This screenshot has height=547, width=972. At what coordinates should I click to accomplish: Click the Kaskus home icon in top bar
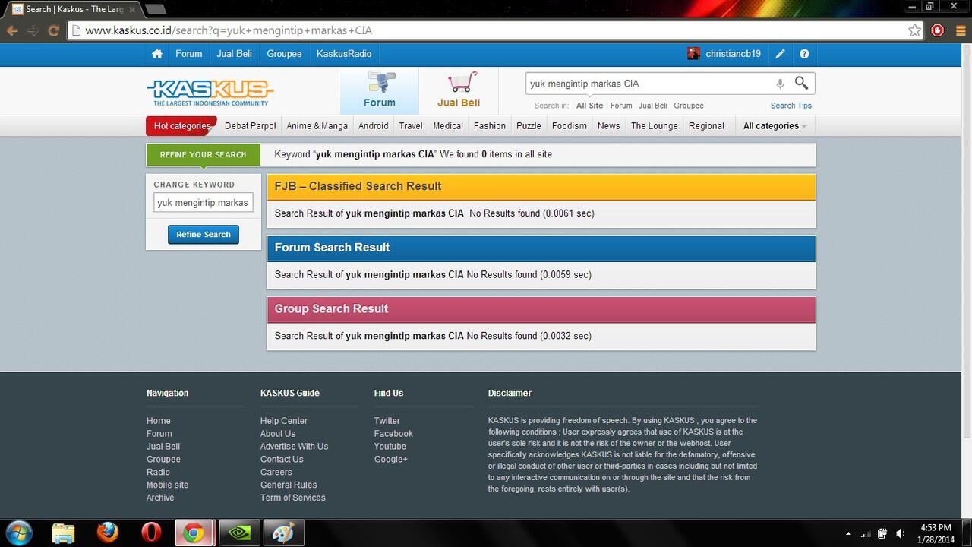[156, 54]
